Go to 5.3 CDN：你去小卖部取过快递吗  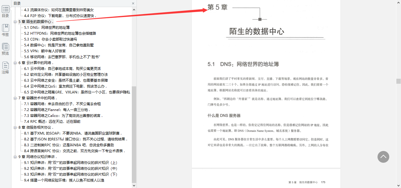pos(50,39)
